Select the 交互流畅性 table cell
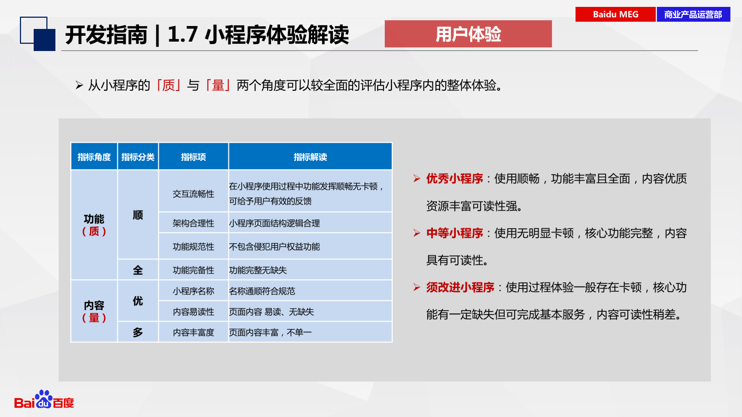 (x=193, y=194)
